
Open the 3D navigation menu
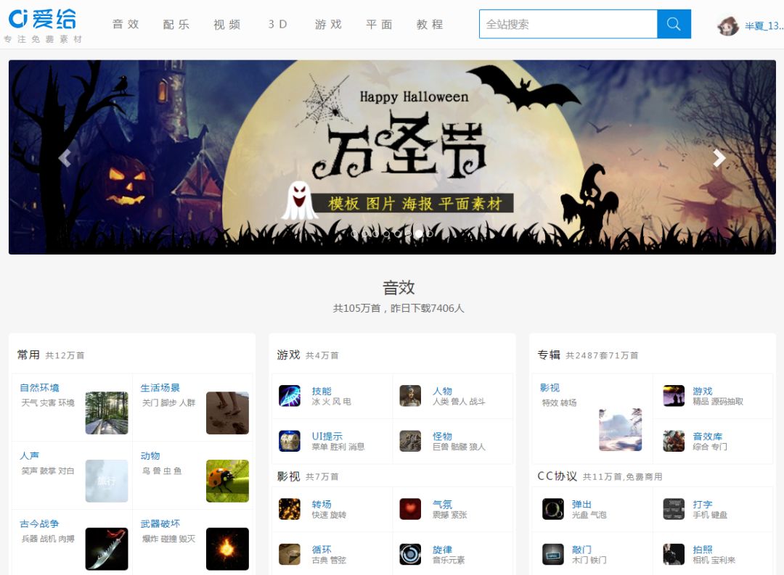click(277, 24)
